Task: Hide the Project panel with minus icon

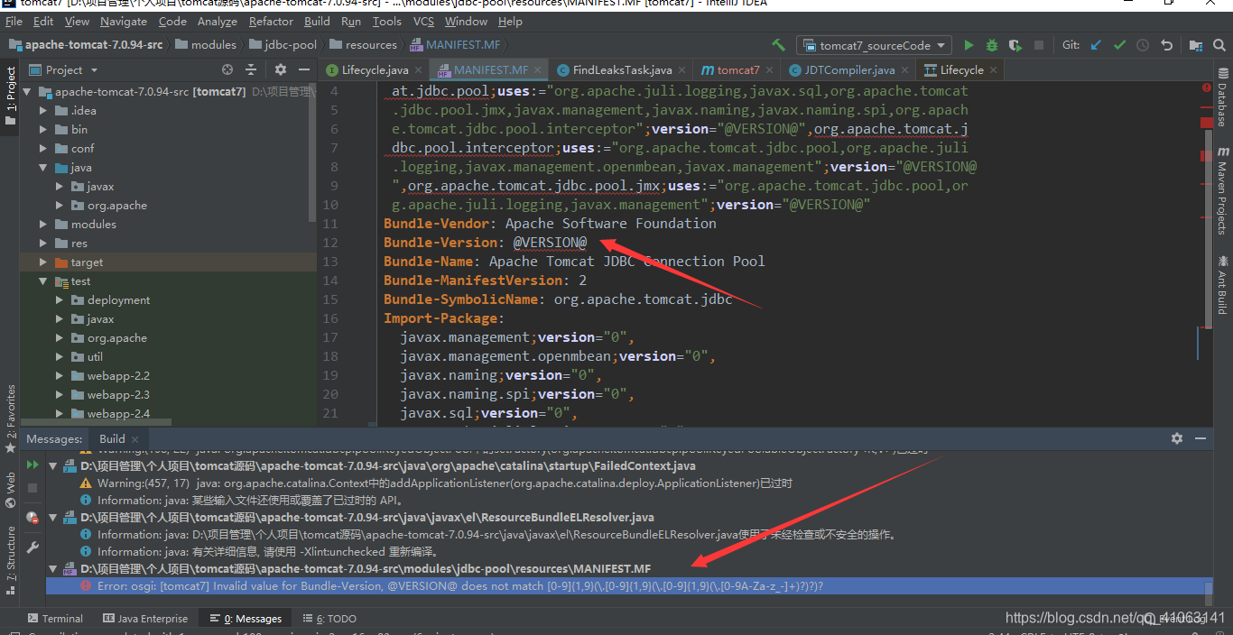Action: pos(305,69)
